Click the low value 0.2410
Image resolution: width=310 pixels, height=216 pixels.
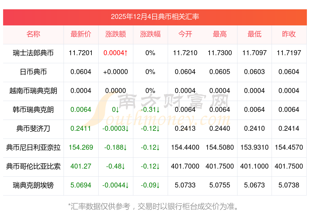coord(255,129)
